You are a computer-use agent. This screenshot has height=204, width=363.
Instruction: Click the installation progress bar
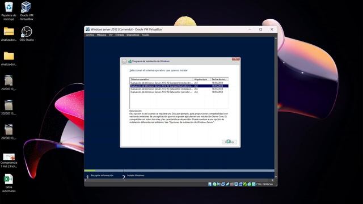179,171
